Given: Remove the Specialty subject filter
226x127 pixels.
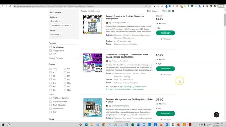Looking at the screenshot, I should coord(60,21).
